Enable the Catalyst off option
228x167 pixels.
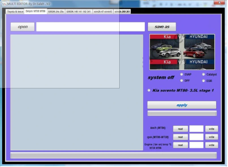(x=203, y=74)
